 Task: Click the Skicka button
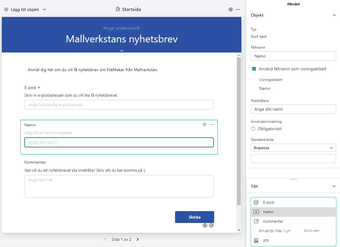click(195, 217)
